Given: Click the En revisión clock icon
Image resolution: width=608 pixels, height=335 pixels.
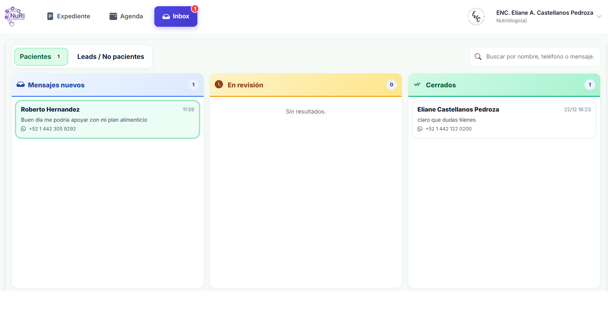Looking at the screenshot, I should point(219,84).
